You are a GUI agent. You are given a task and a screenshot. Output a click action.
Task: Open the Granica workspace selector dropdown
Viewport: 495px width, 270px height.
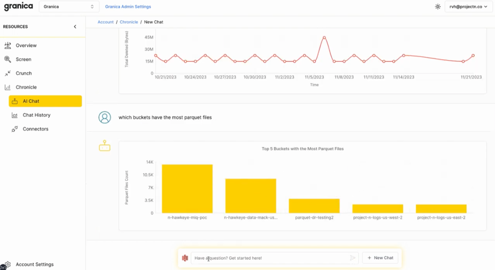(69, 6)
